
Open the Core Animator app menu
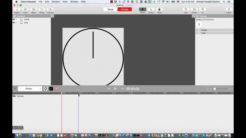(28, 2)
